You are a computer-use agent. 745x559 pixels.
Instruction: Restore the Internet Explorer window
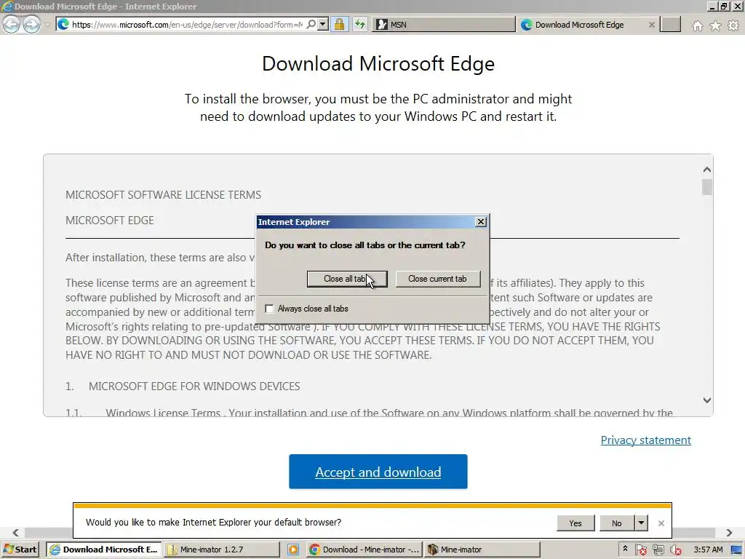pyautogui.click(x=724, y=7)
